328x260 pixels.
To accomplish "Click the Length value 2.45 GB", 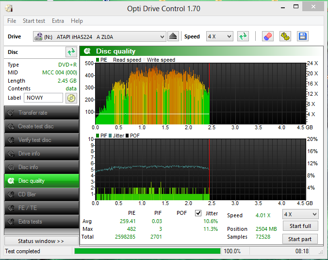I will pyautogui.click(x=67, y=81).
